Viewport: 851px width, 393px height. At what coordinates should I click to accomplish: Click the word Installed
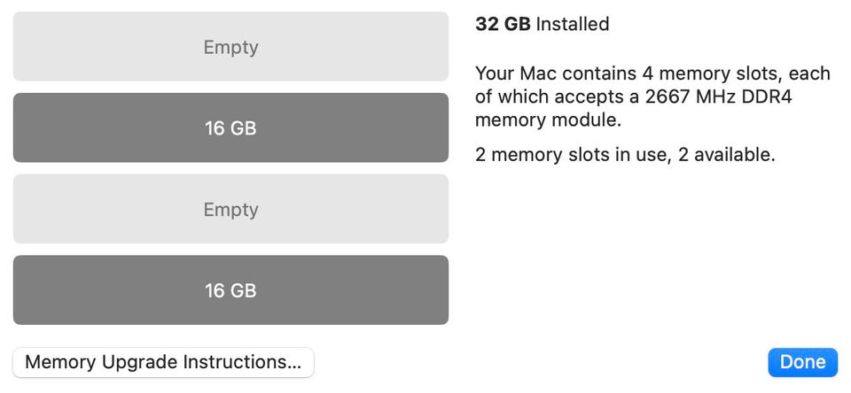coord(573,25)
